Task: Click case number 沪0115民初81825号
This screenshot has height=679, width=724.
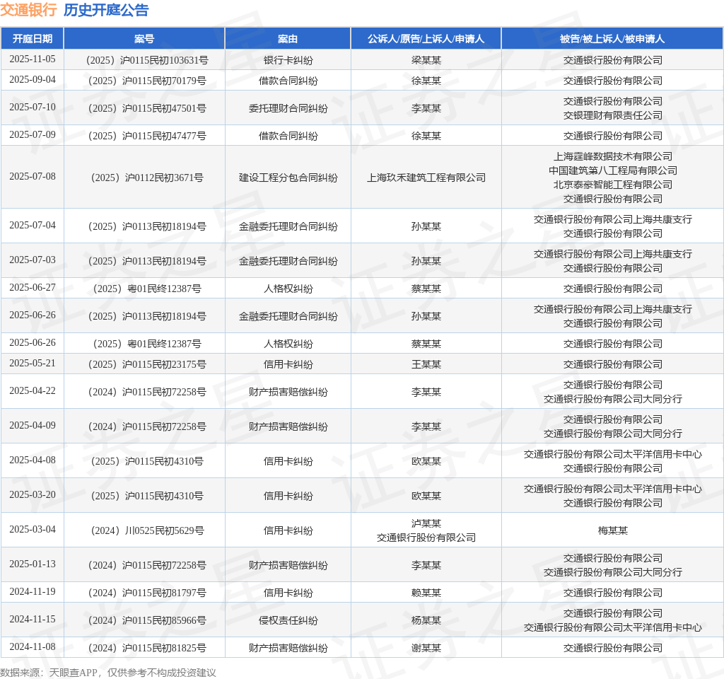Action: pos(147,648)
